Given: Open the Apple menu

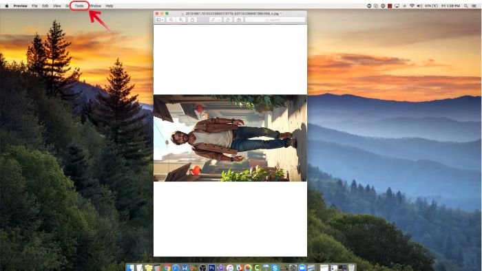Looking at the screenshot, I should [7, 6].
